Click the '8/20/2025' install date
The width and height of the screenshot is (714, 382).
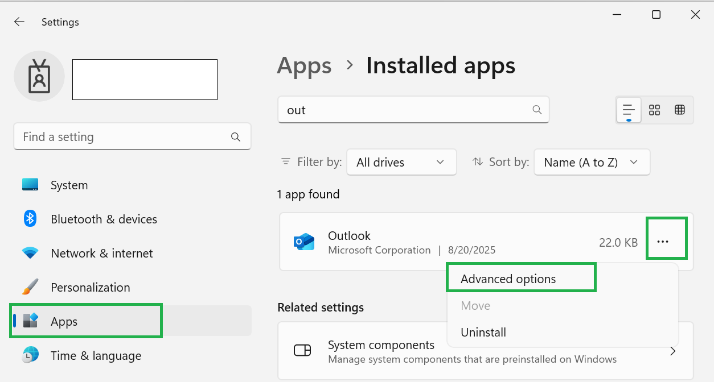(x=471, y=250)
